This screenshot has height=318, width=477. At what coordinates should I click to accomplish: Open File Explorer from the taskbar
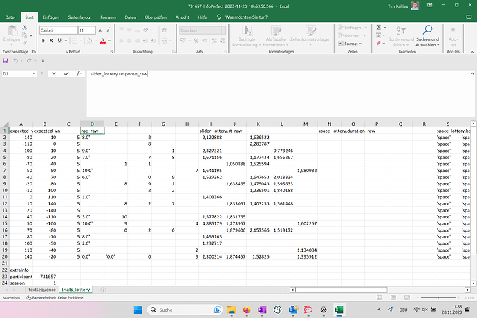(x=232, y=310)
